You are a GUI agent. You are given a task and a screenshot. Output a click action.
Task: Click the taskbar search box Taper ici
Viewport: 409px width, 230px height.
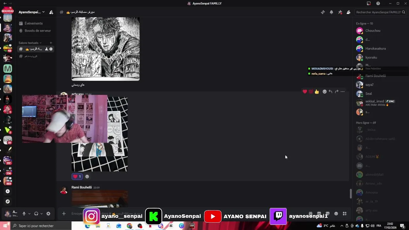point(41,226)
